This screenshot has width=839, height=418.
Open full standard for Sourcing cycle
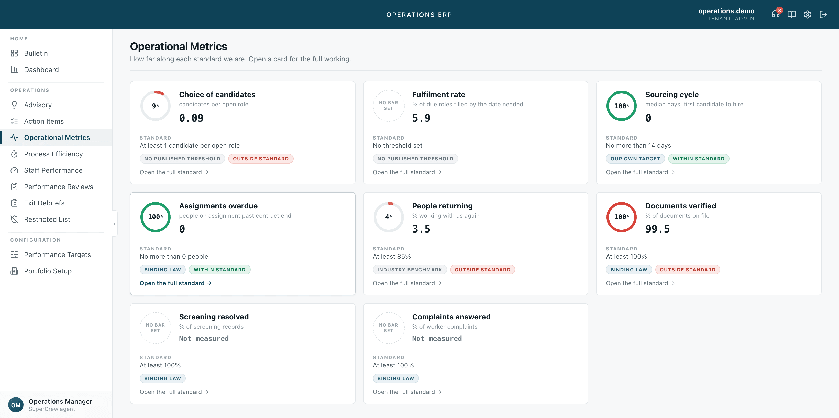tap(640, 172)
